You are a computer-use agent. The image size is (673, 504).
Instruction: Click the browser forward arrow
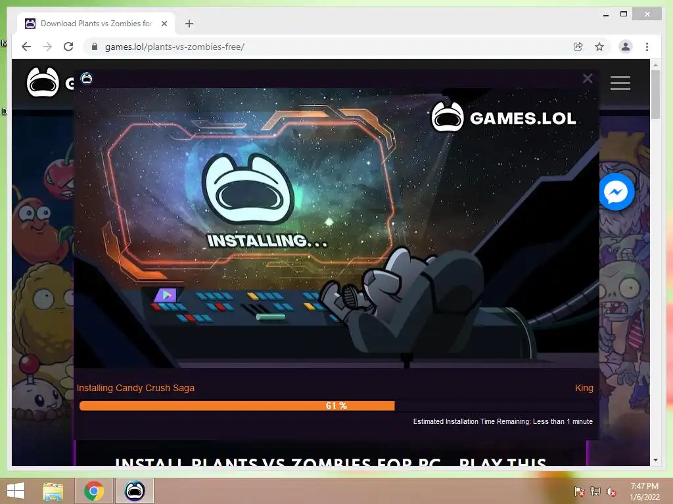pos(47,47)
